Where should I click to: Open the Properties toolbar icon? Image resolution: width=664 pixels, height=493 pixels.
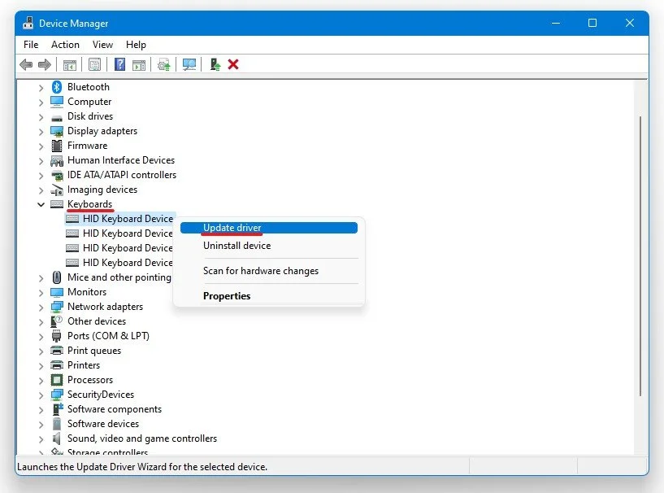[x=94, y=64]
